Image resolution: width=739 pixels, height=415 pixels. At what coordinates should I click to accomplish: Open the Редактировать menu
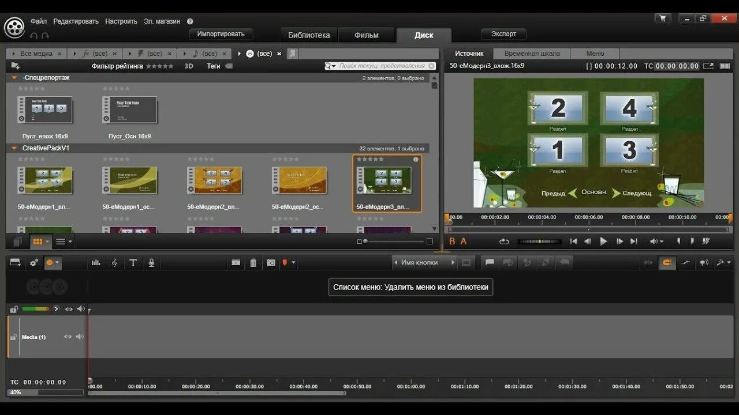click(x=76, y=21)
